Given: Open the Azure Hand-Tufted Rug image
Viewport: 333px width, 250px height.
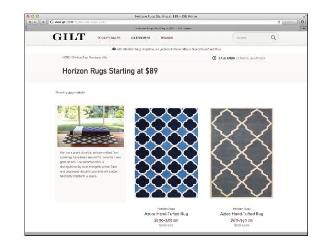Looking at the screenshot, I should (x=166, y=153).
